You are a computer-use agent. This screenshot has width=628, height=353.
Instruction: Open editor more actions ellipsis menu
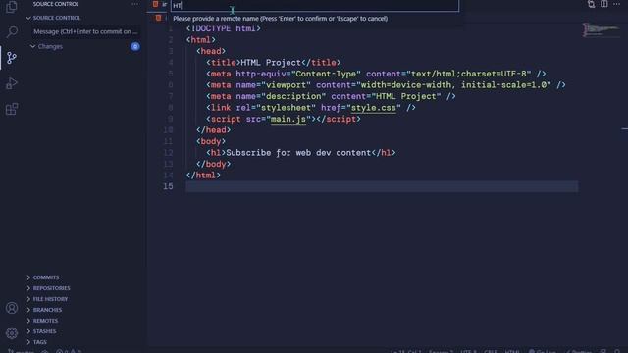[617, 4]
